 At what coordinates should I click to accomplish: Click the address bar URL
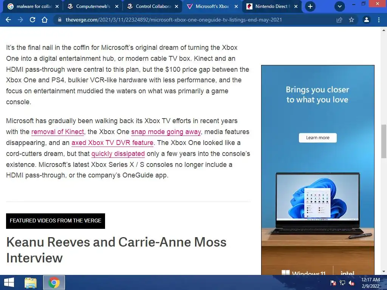click(173, 20)
